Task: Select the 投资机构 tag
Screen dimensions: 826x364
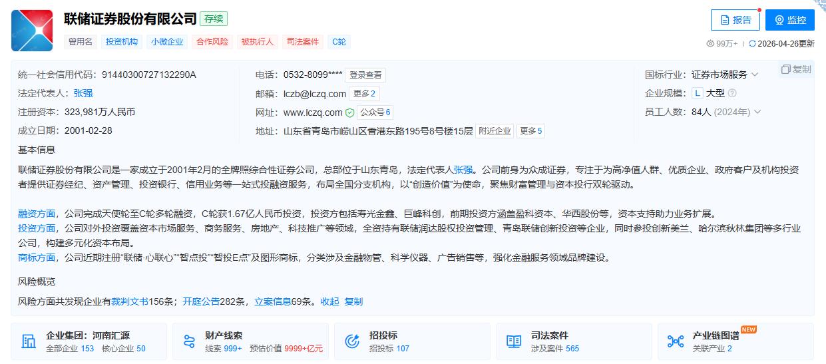Action: click(122, 41)
